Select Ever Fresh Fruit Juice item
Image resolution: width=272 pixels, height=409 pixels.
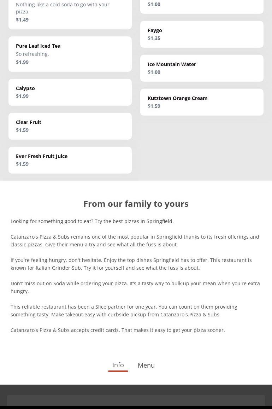70,160
